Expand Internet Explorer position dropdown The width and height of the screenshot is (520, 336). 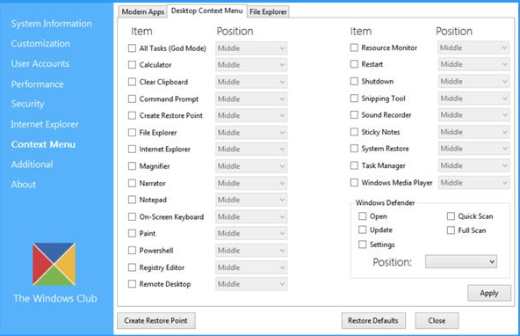coord(251,149)
